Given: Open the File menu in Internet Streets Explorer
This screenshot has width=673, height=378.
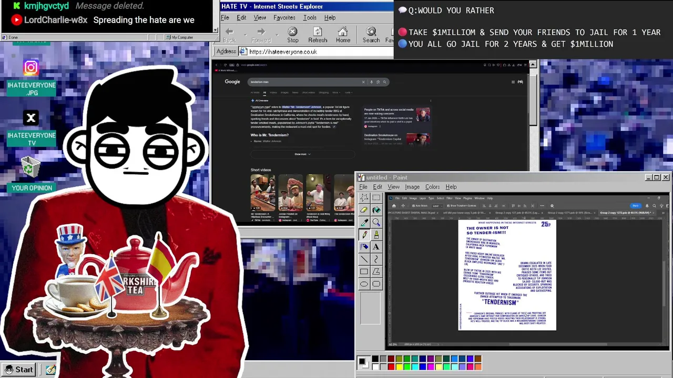Looking at the screenshot, I should pyautogui.click(x=225, y=18).
